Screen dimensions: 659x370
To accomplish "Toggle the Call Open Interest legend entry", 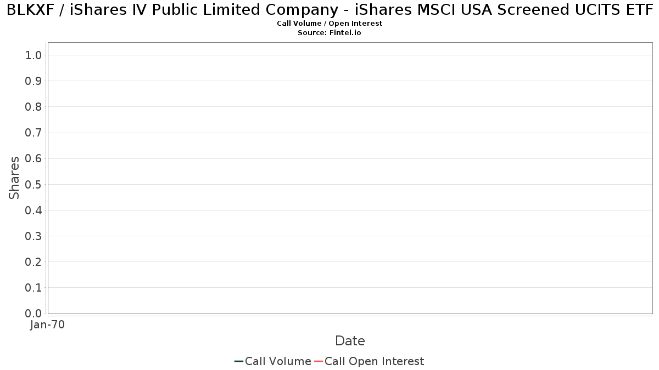I will pyautogui.click(x=374, y=361).
